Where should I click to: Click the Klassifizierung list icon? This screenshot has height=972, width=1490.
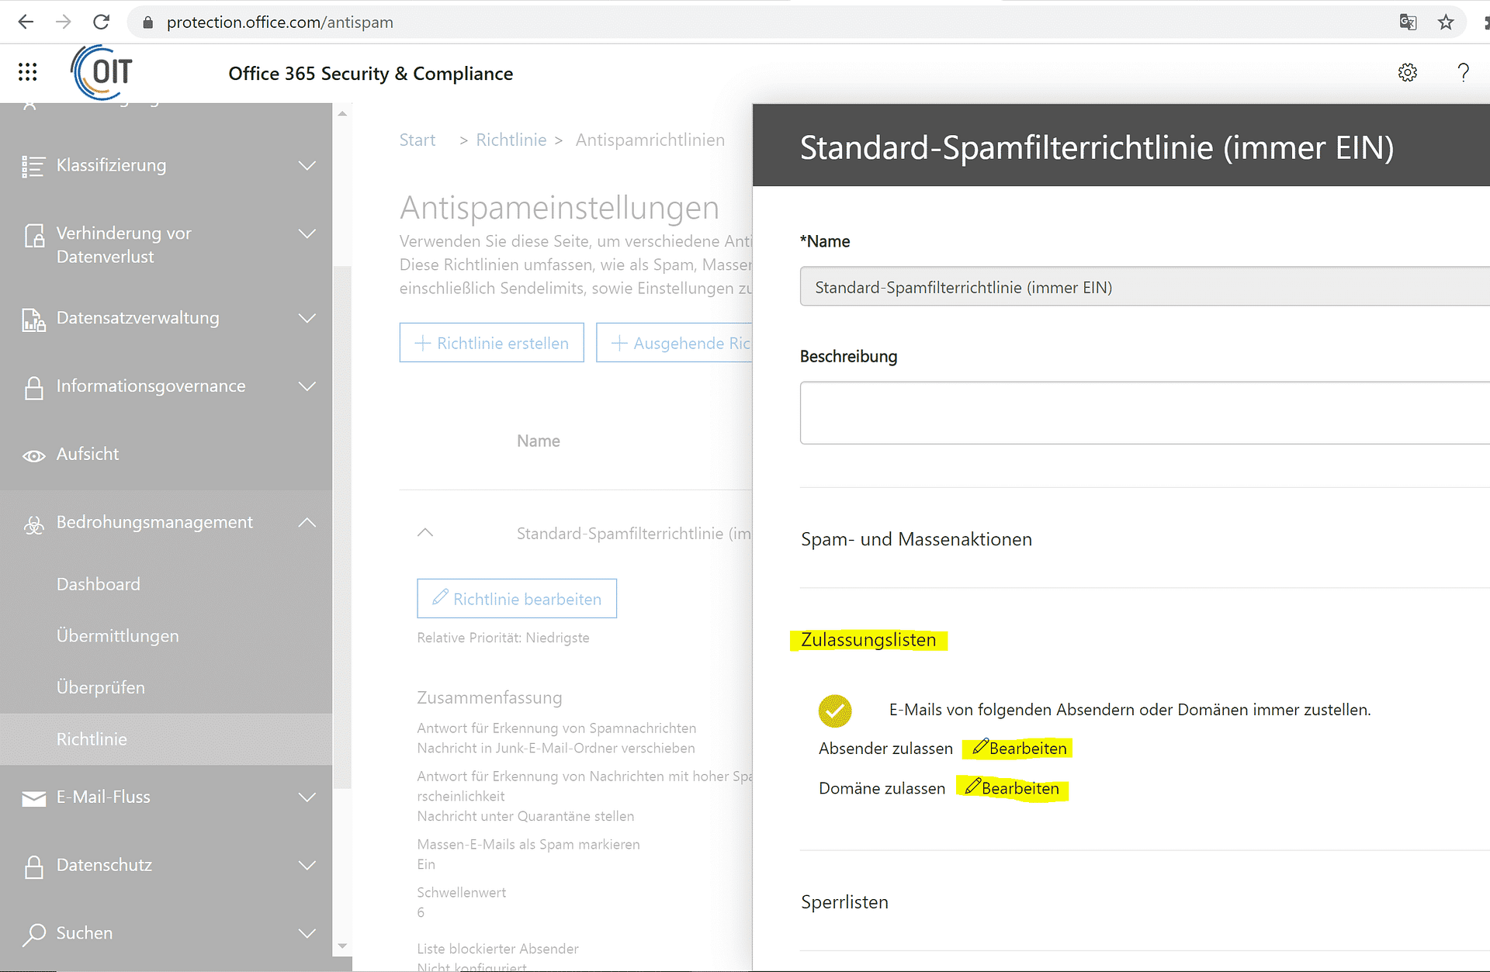33,166
